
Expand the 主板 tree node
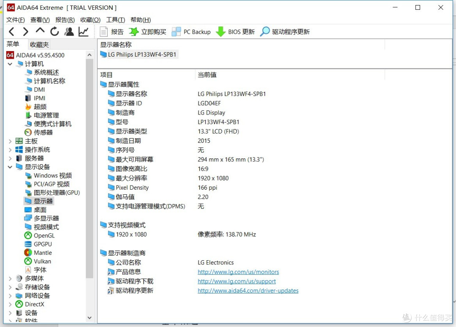point(10,141)
